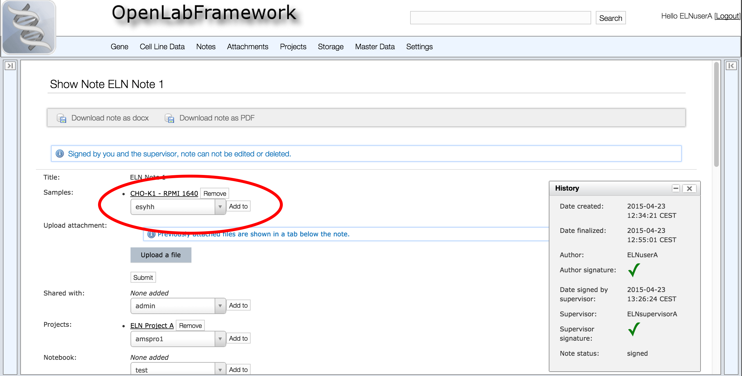Open the CHO-K1 - RPMI 1640 sample link
The width and height of the screenshot is (742, 376).
pos(164,194)
